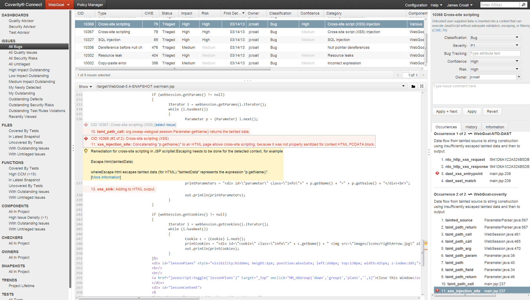Open Quality Advisor dashboard
The height and width of the screenshot is (300, 530).
[21, 21]
